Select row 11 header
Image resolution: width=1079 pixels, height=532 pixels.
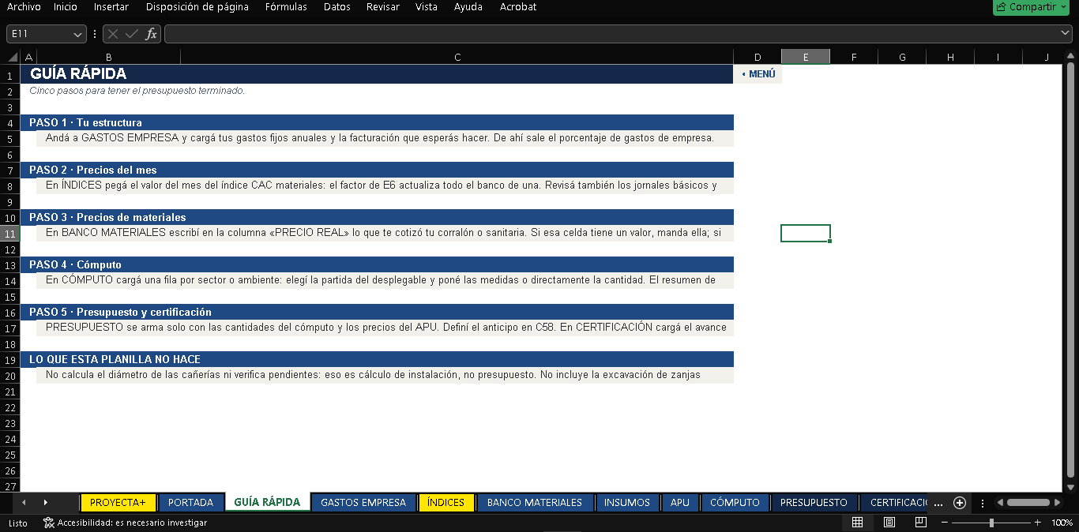click(x=10, y=234)
